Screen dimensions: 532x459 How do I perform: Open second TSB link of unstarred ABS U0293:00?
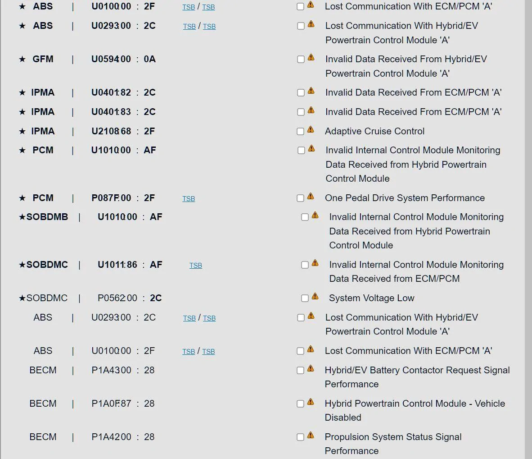point(209,318)
